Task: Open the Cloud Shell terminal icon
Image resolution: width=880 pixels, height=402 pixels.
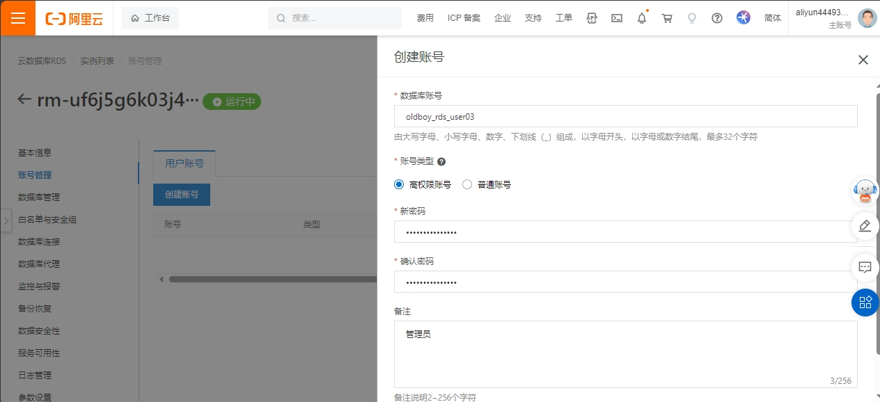Action: 617,18
